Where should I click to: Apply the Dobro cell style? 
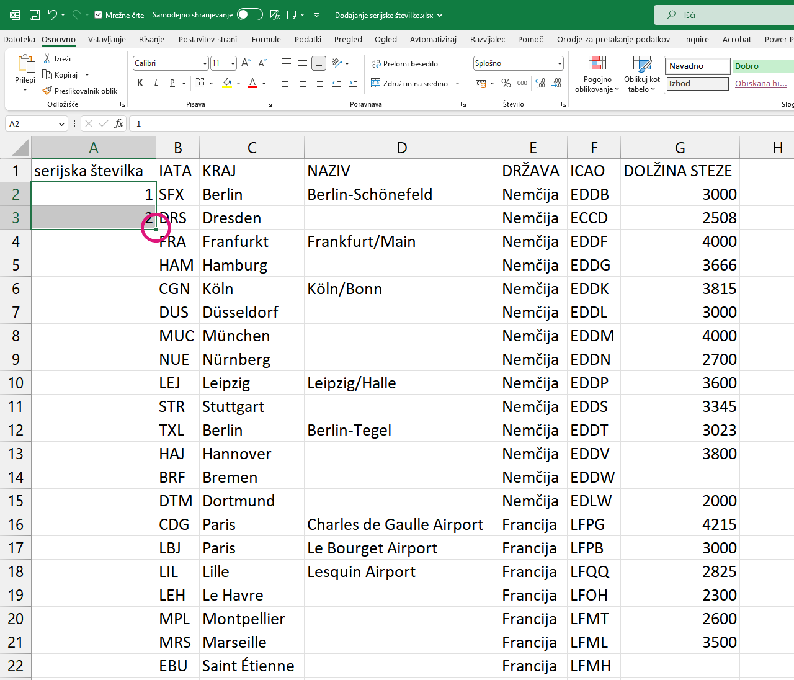(x=763, y=66)
